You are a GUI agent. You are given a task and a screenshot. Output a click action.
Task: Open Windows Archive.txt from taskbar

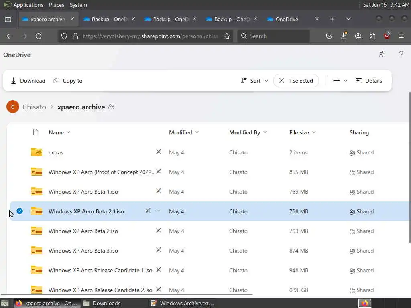point(183,303)
